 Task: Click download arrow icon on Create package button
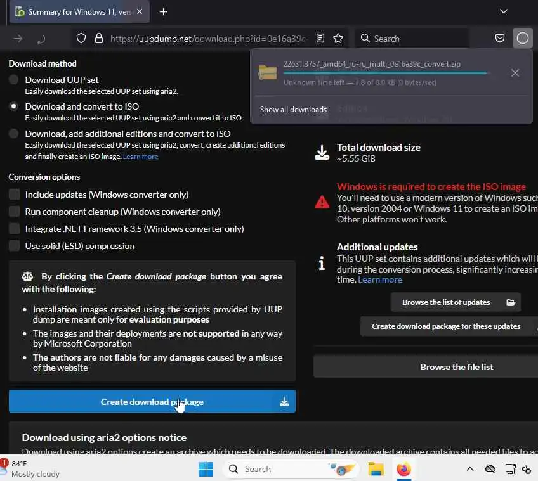click(284, 401)
